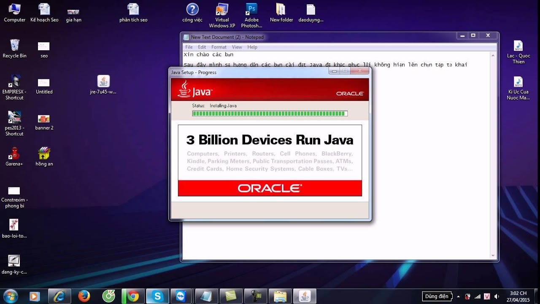Close the Notepad window
Image resolution: width=540 pixels, height=304 pixels.
pyautogui.click(x=488, y=35)
